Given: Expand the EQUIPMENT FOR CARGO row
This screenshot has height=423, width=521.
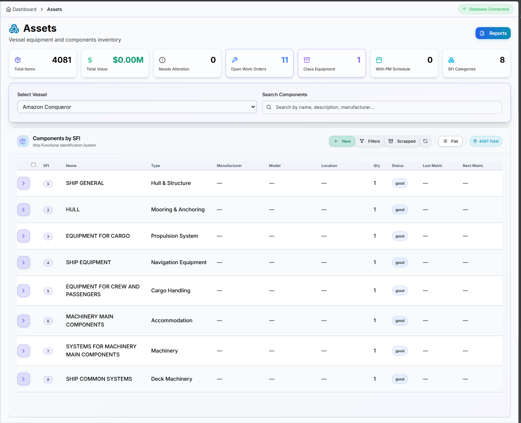Looking at the screenshot, I should (24, 236).
